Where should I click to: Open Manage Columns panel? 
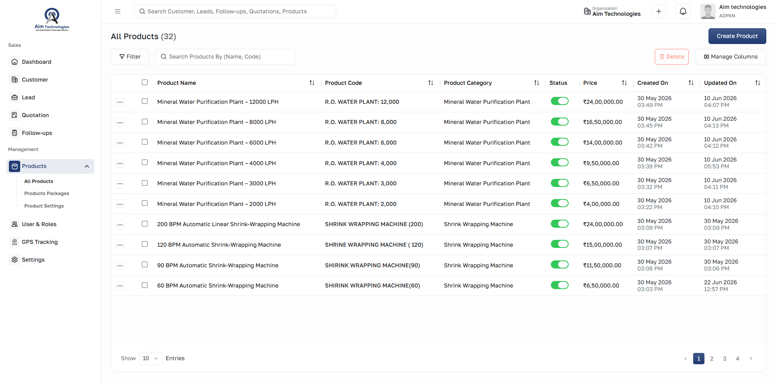[731, 57]
